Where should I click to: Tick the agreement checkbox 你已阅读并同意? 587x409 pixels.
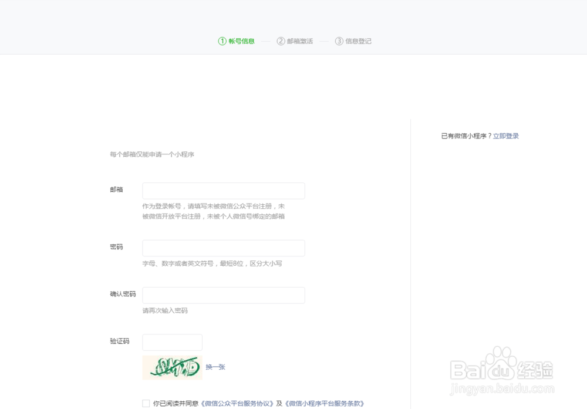click(x=146, y=403)
